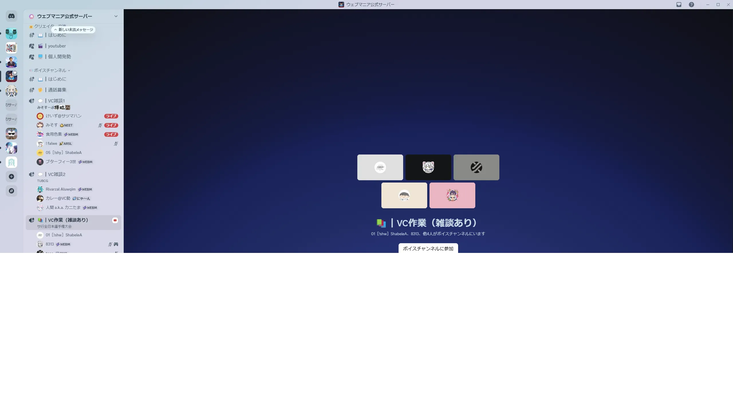Open the youtuber forum channel
This screenshot has width=733, height=412.
(57, 46)
